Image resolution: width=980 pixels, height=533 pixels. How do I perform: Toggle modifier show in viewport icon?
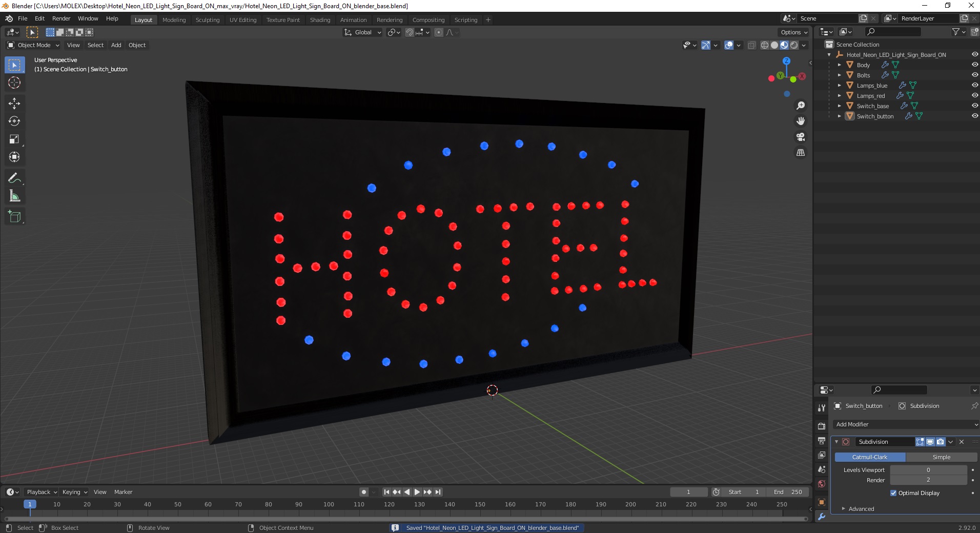point(930,442)
